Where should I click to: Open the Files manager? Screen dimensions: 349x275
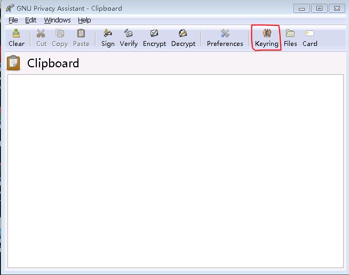[x=290, y=38]
